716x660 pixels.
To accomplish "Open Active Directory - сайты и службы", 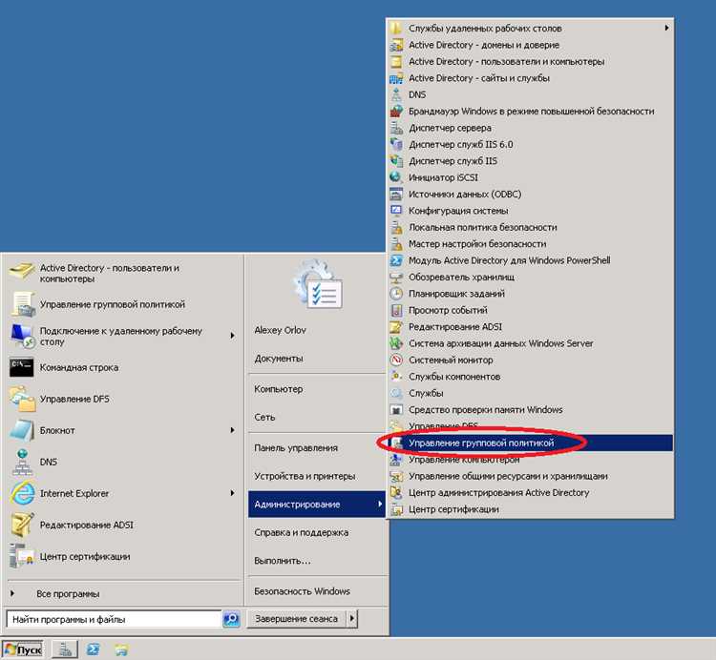I will [x=530, y=78].
